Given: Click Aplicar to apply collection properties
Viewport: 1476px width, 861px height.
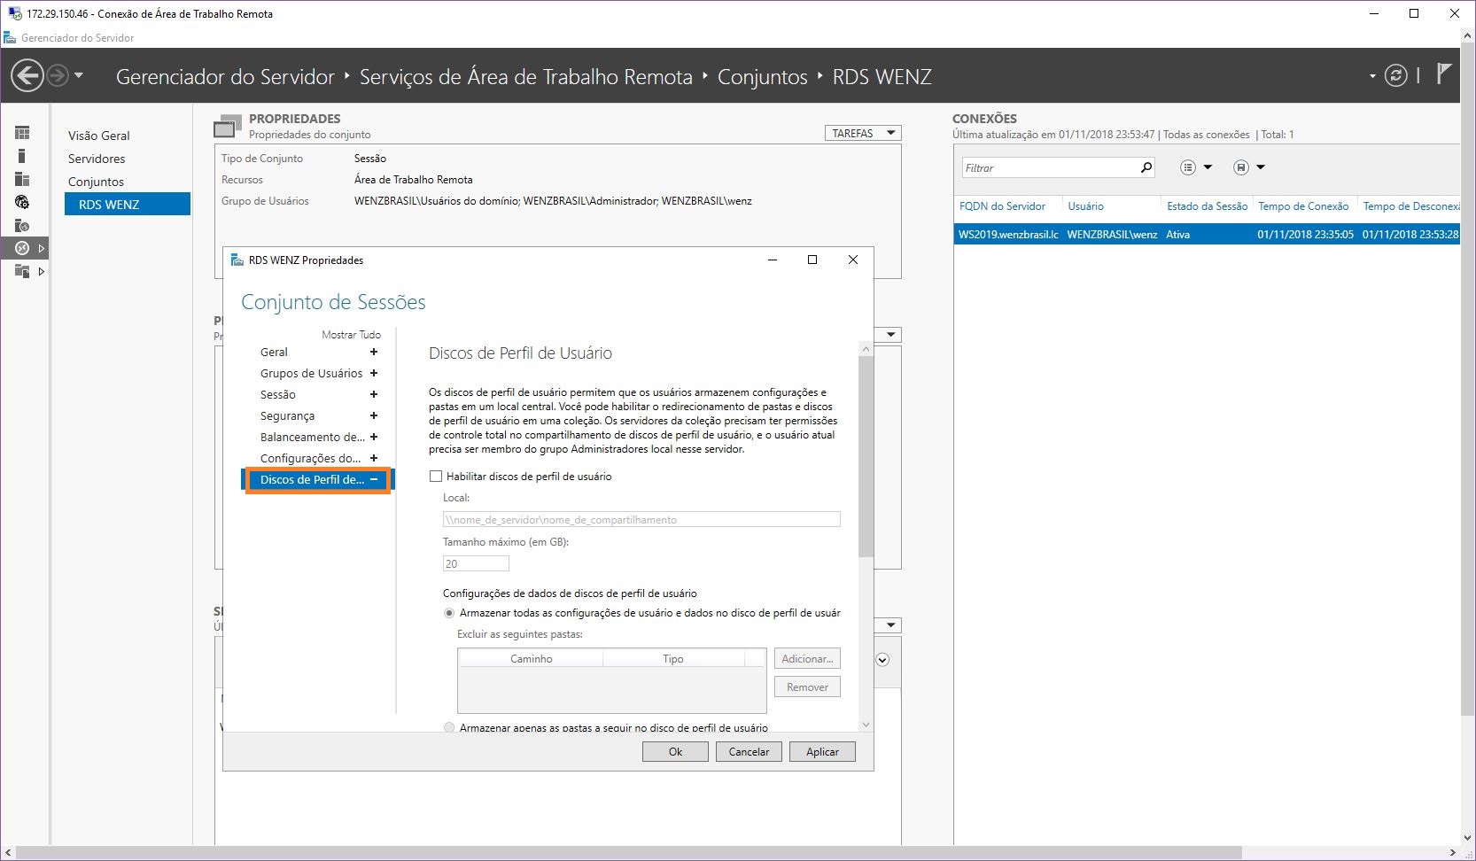Looking at the screenshot, I should 822,751.
